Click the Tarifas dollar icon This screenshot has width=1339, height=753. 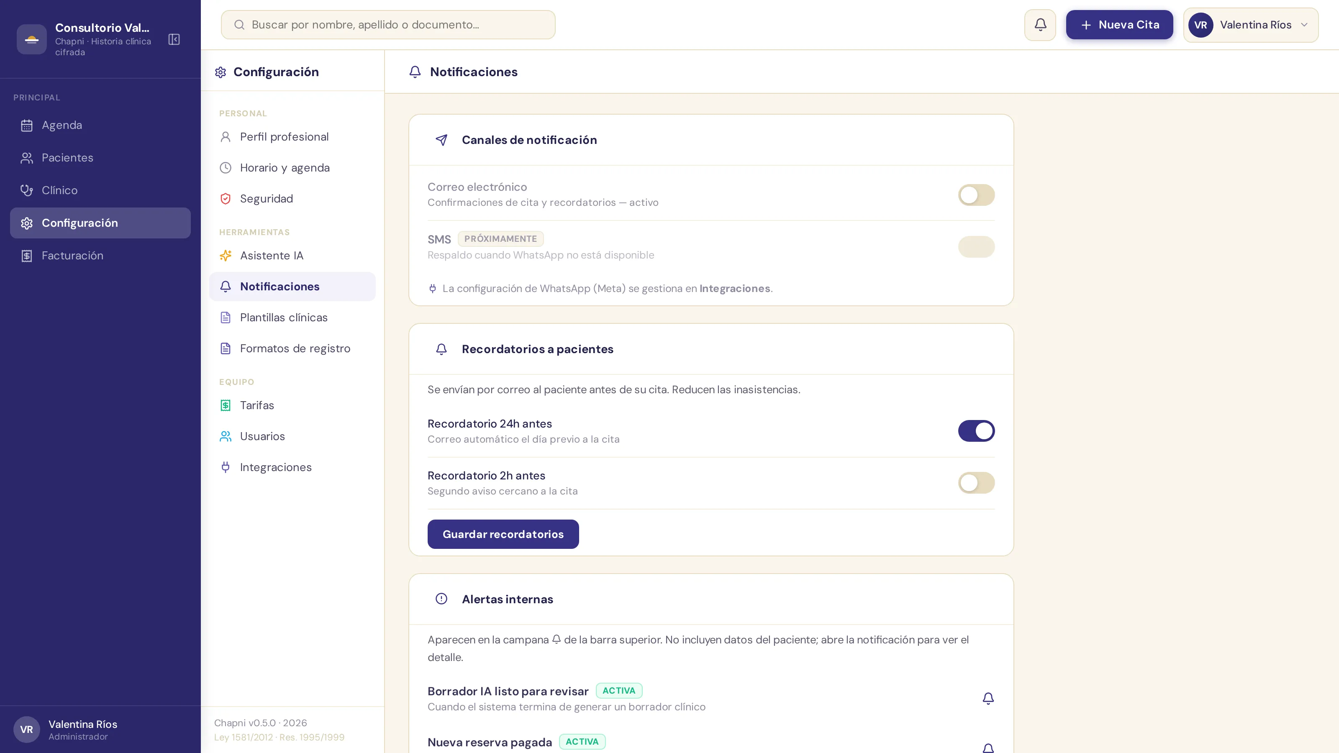point(226,405)
